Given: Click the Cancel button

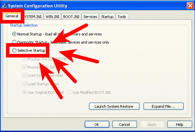Looking at the screenshot, I should click(x=124, y=124).
